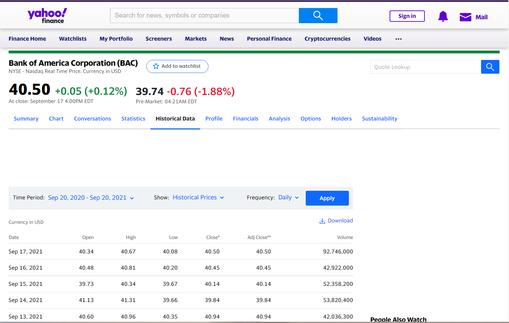Click volume value 92,746,000
The height and width of the screenshot is (323, 509).
338,252
